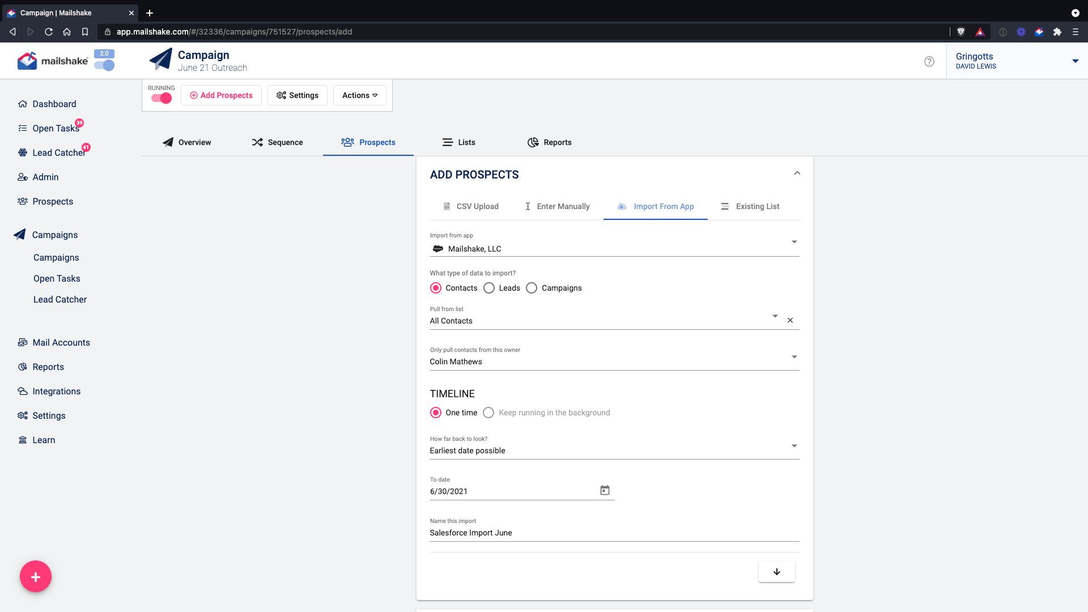The image size is (1088, 612).
Task: Switch to the Overview tab
Action: [186, 142]
